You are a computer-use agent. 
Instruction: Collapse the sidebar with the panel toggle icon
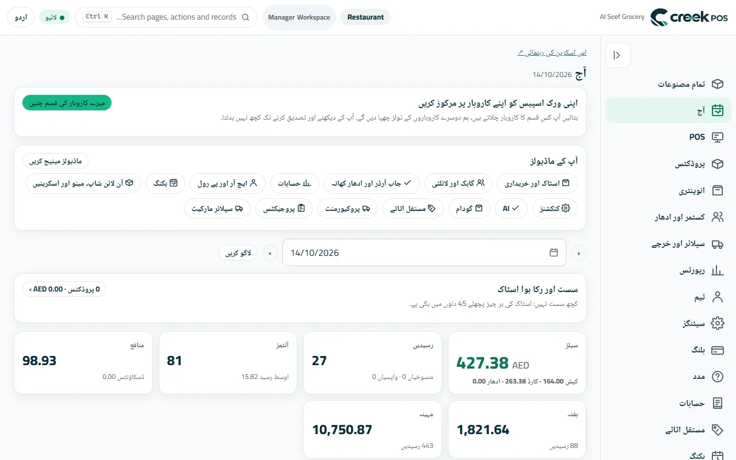click(618, 55)
